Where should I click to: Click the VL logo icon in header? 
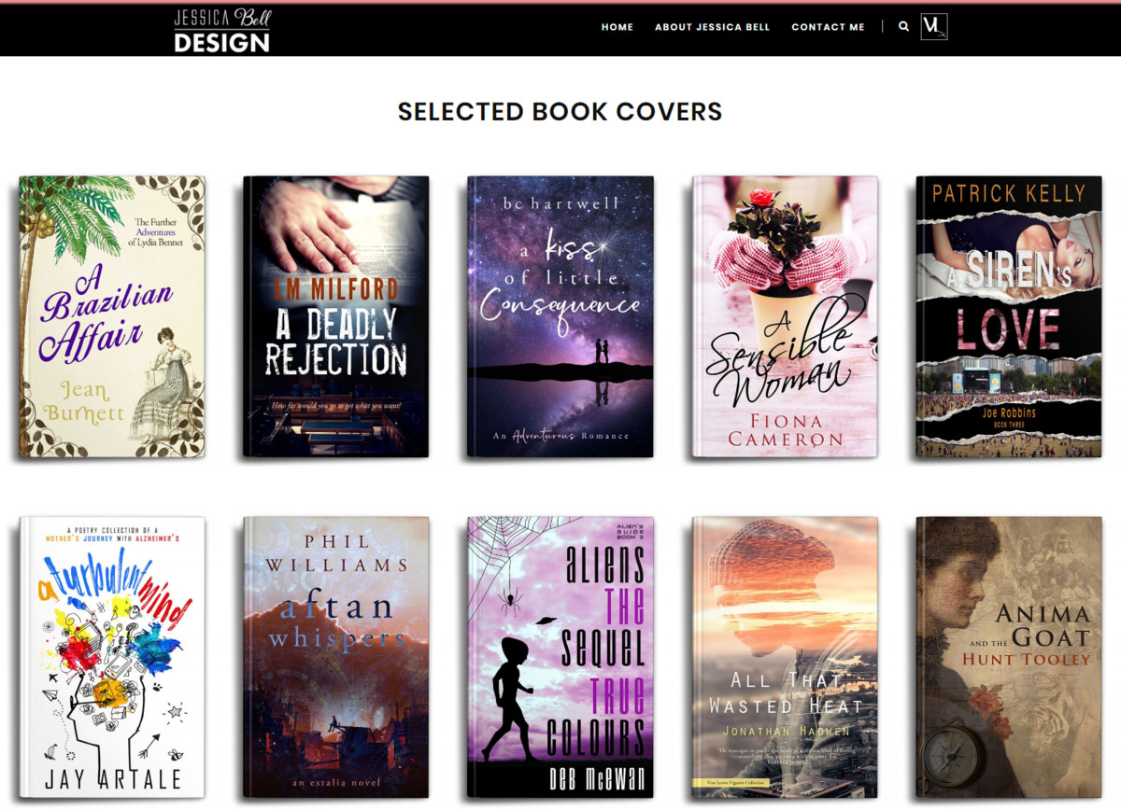click(933, 27)
